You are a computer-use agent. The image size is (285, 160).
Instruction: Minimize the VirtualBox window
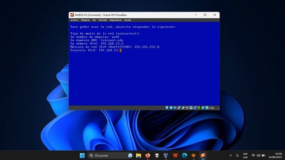[195, 15]
